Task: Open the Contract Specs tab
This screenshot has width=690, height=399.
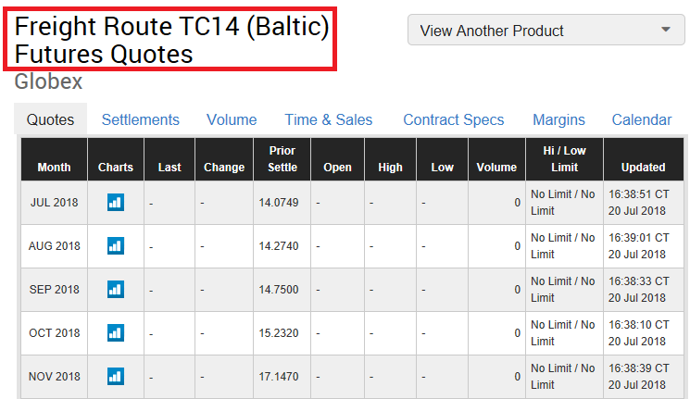Action: [453, 119]
